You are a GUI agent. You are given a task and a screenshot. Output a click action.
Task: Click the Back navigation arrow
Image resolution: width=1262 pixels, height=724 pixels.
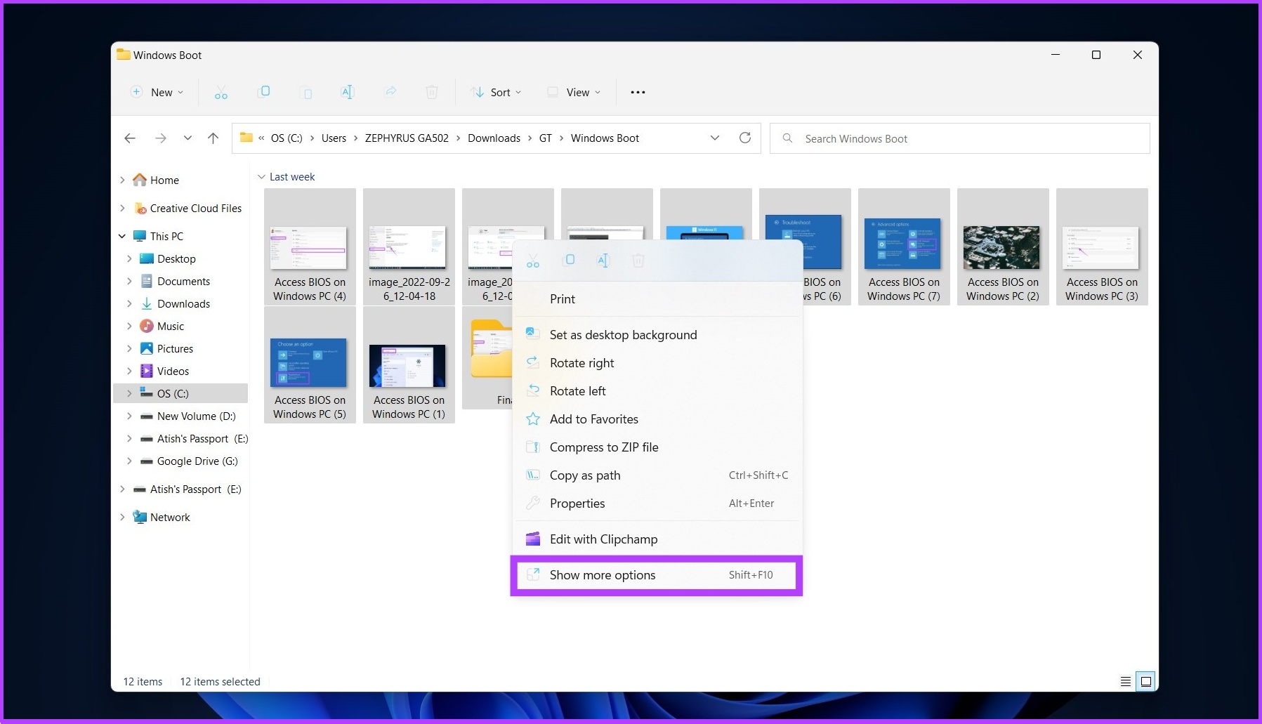130,138
